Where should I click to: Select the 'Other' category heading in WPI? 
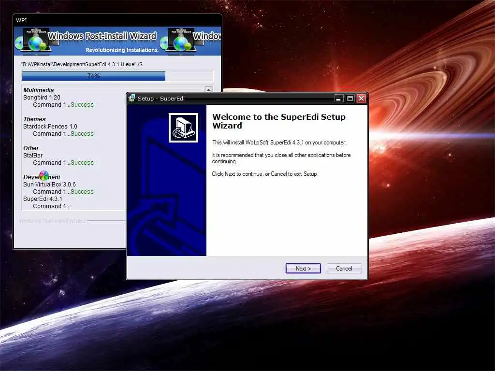click(x=31, y=148)
